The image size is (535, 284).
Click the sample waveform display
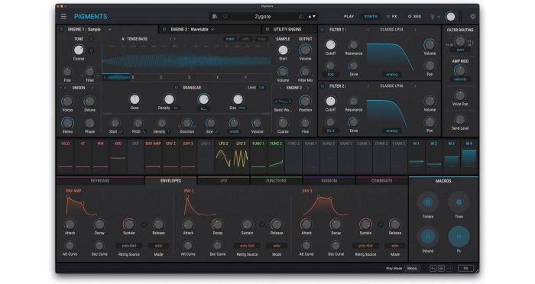tap(186, 60)
